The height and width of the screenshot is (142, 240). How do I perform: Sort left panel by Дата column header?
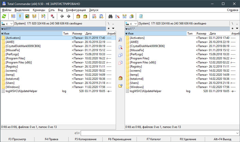(x=96, y=33)
